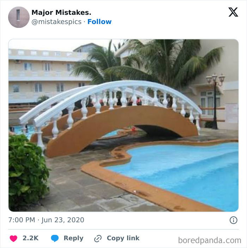Click the 7:00 PM Jun 23, 2020 timestamp
The image size is (247, 248).
pos(46,220)
